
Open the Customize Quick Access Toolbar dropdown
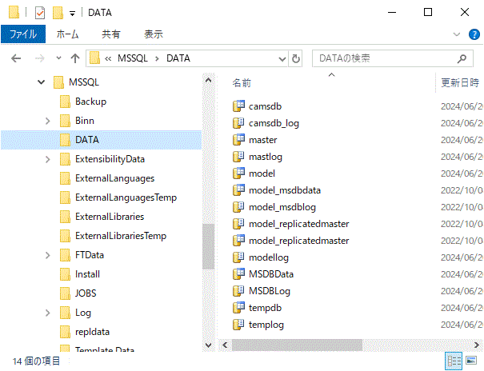72,14
